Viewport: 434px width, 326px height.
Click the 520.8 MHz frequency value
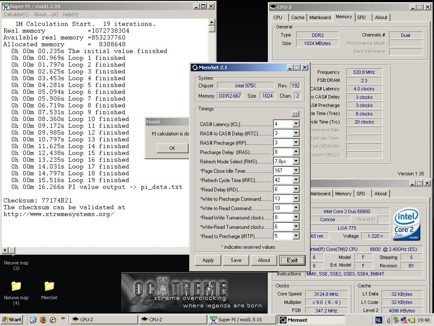pyautogui.click(x=364, y=72)
